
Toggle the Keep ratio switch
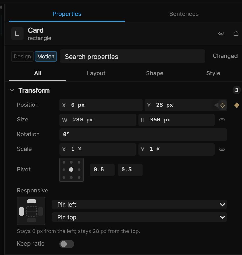(x=67, y=244)
